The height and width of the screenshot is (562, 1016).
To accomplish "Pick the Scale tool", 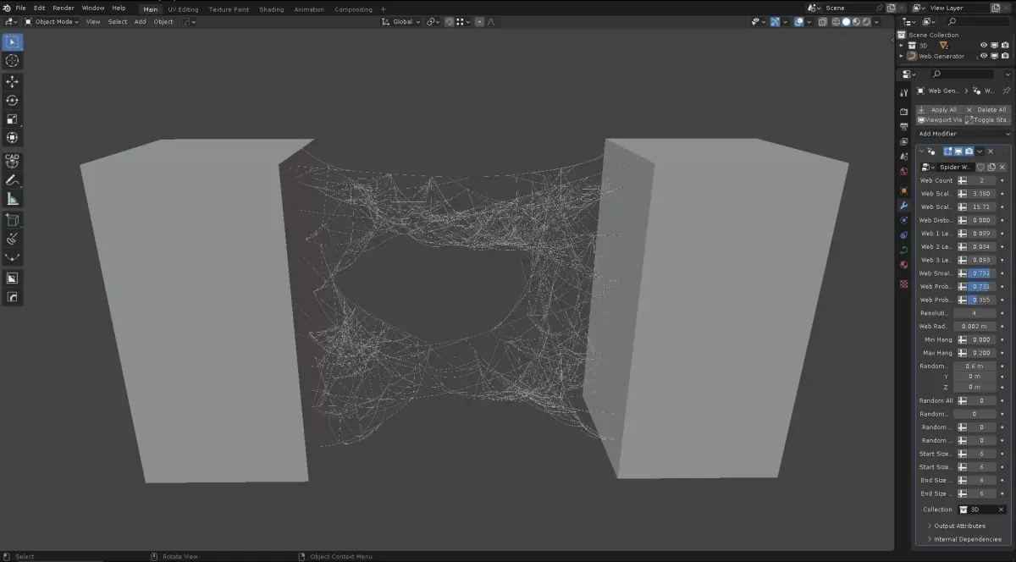I will [x=13, y=119].
